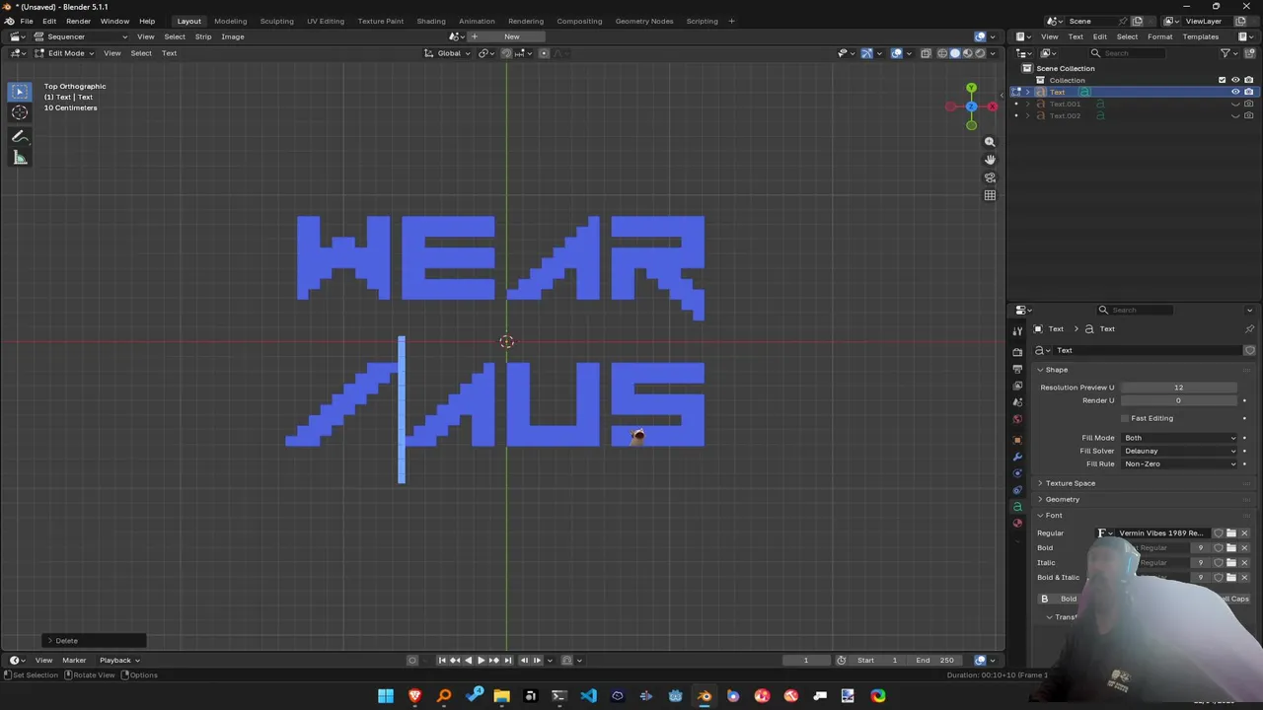This screenshot has width=1263, height=710.
Task: Open Templates menu in text editor
Action: 1201,36
